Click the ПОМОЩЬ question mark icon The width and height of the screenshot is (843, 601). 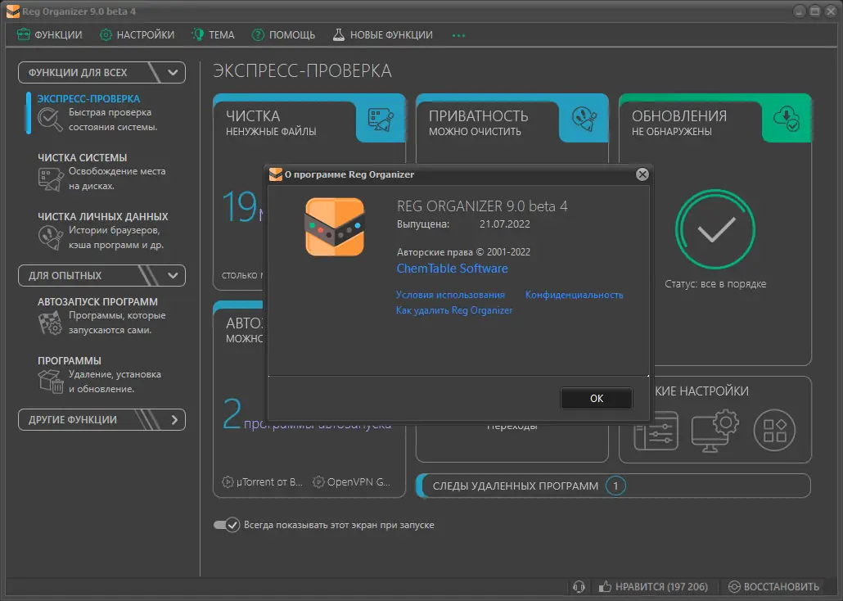[x=258, y=35]
